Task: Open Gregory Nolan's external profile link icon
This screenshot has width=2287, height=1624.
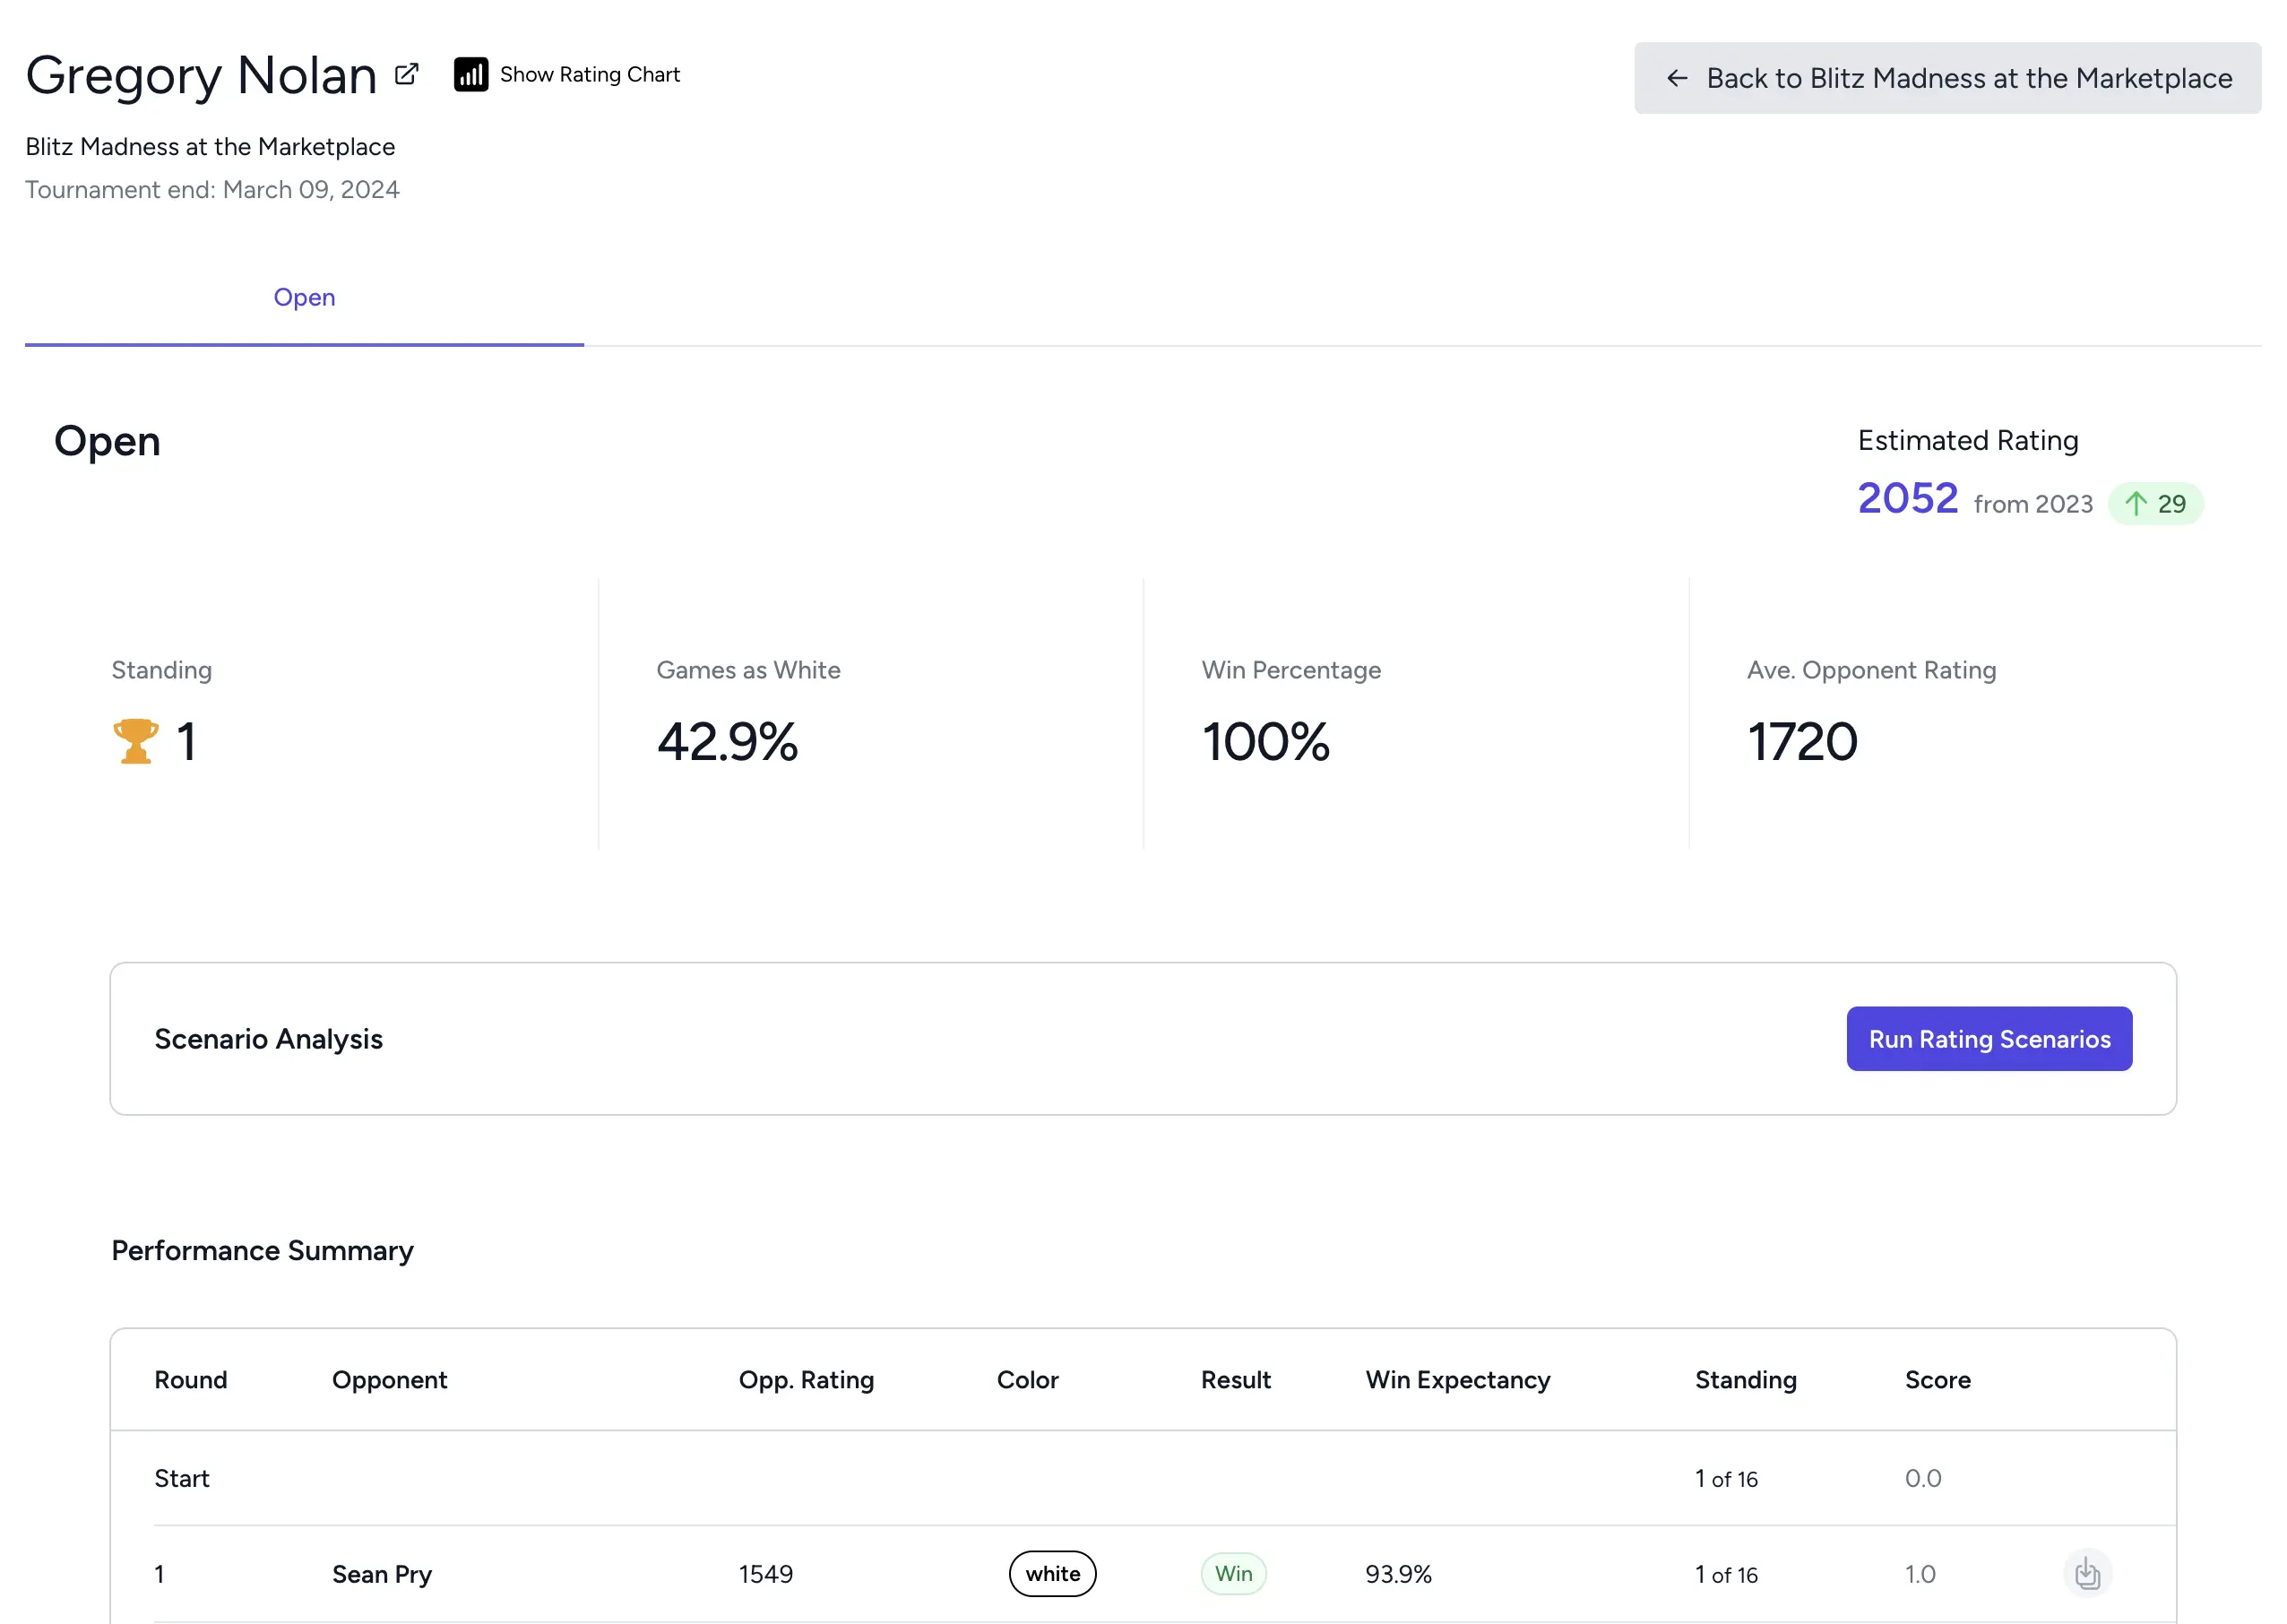Action: pos(407,75)
